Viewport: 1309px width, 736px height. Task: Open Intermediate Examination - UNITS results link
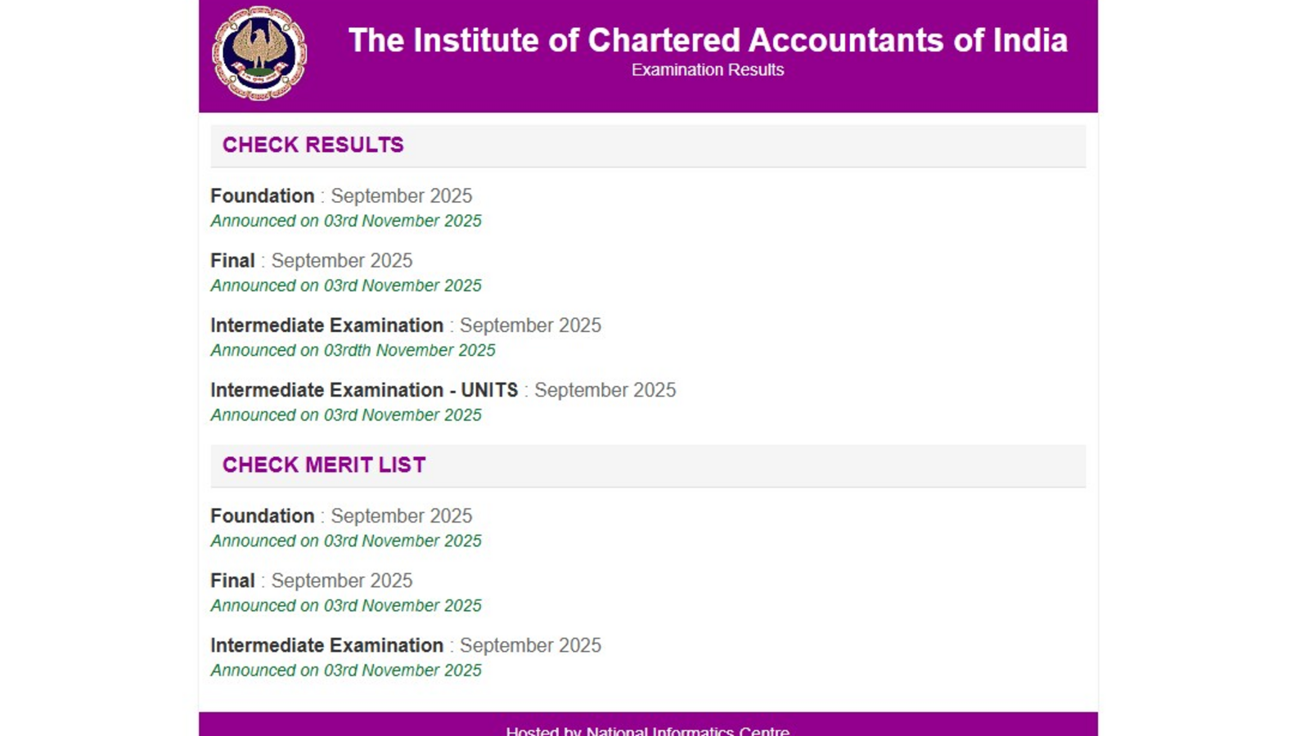443,390
